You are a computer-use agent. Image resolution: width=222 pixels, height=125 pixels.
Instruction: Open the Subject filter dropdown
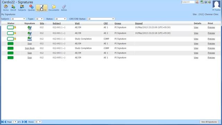click(18, 19)
